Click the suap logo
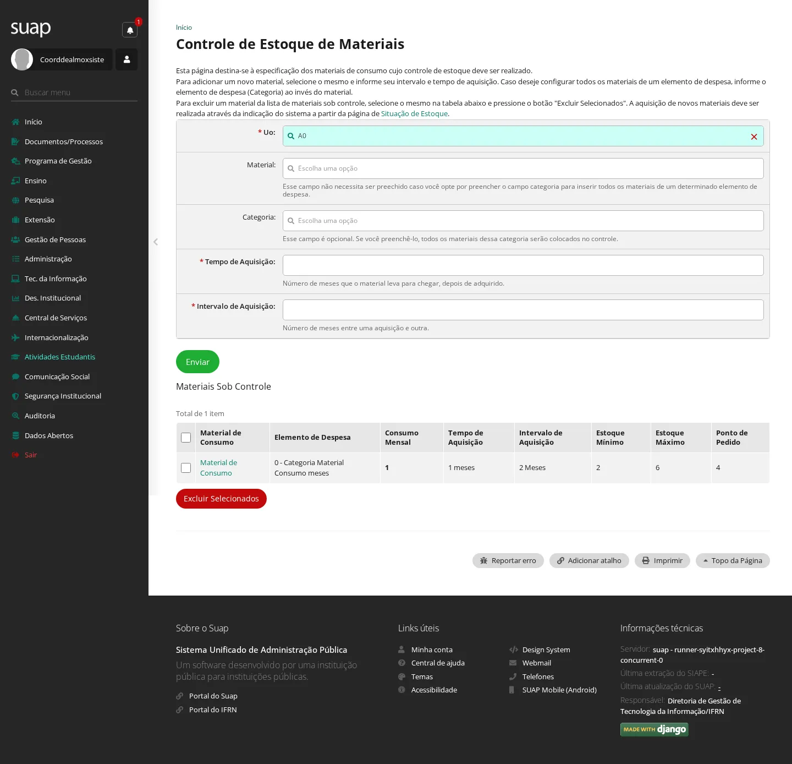Image resolution: width=792 pixels, height=764 pixels. click(31, 28)
